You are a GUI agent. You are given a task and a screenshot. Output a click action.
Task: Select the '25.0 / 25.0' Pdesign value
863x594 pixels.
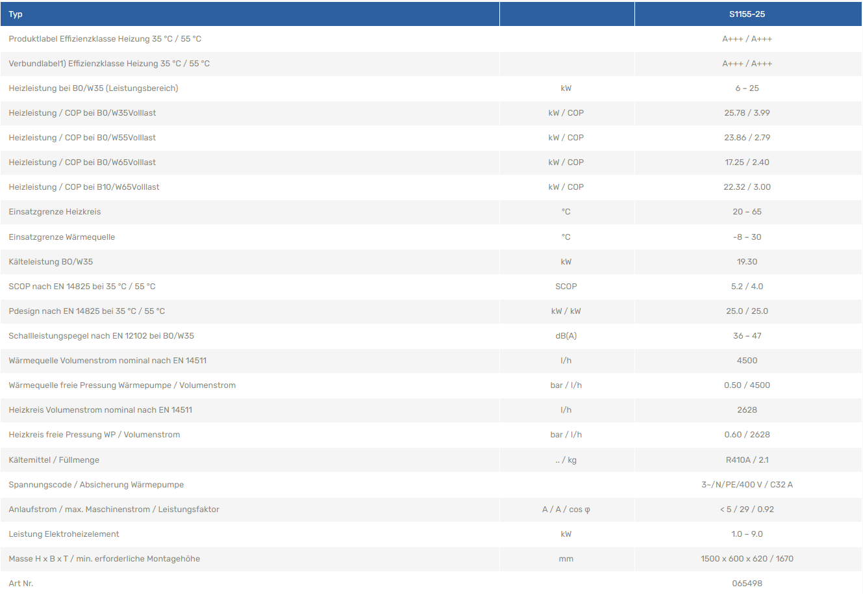pos(747,311)
